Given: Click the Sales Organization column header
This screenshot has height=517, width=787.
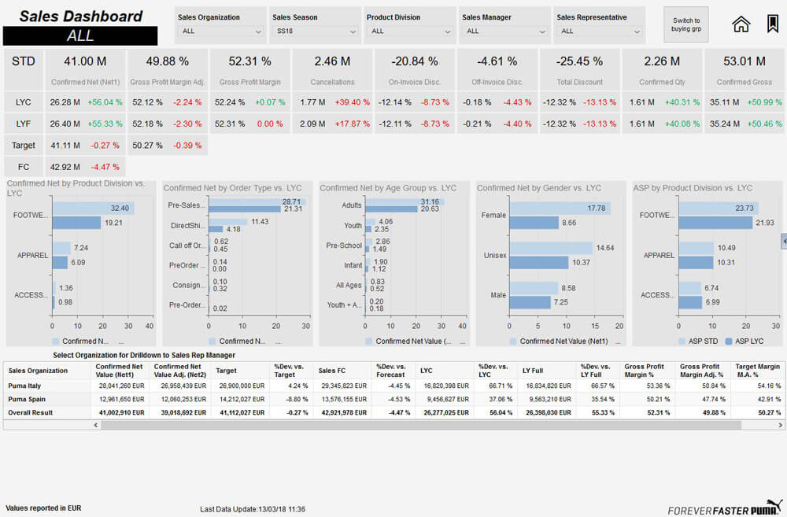Looking at the screenshot, I should click(x=38, y=371).
